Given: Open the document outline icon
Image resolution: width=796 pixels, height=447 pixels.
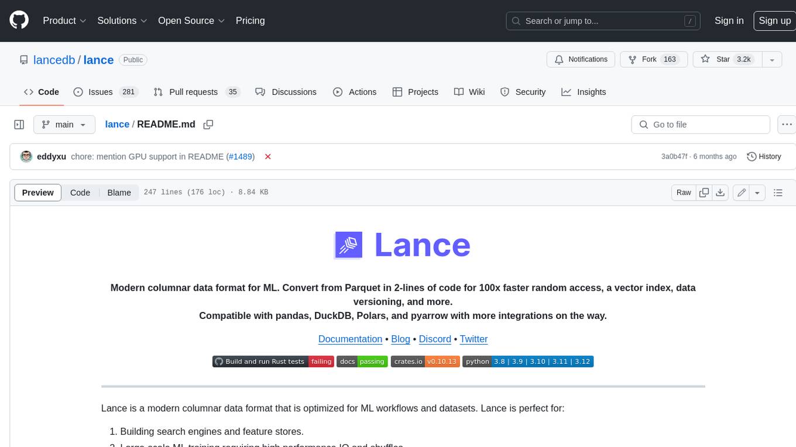Looking at the screenshot, I should [778, 192].
